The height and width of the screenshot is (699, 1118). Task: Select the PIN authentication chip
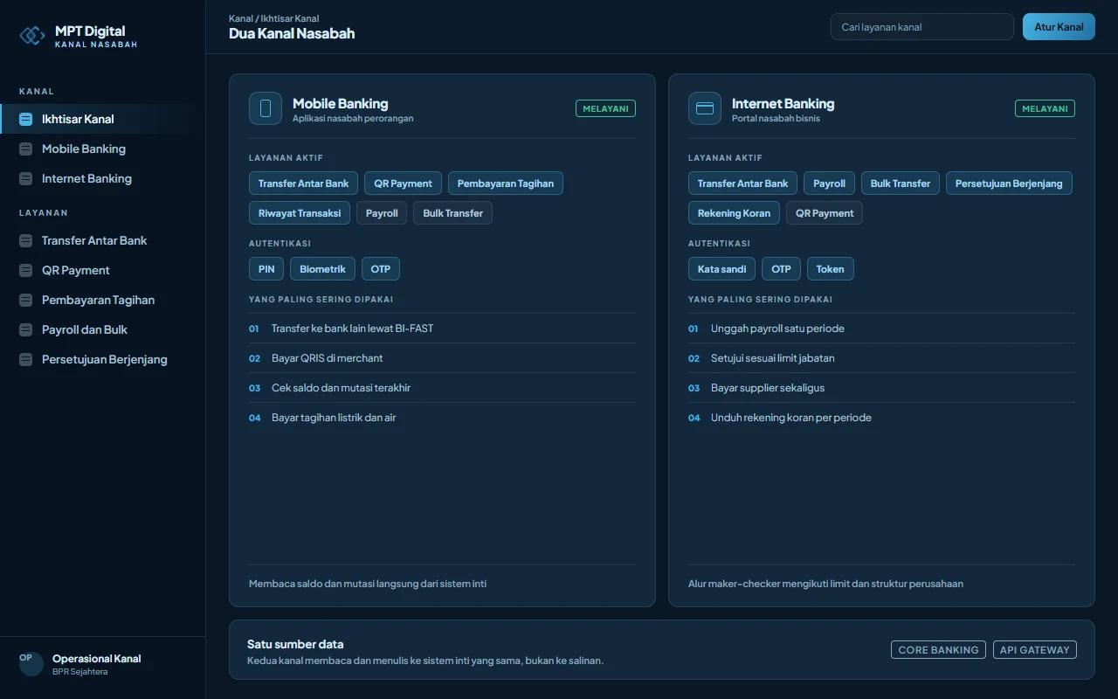coord(266,269)
